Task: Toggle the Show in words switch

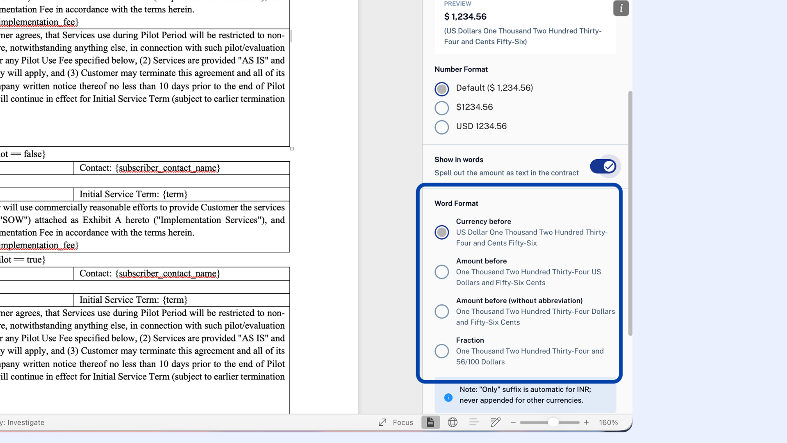Action: pyautogui.click(x=603, y=166)
